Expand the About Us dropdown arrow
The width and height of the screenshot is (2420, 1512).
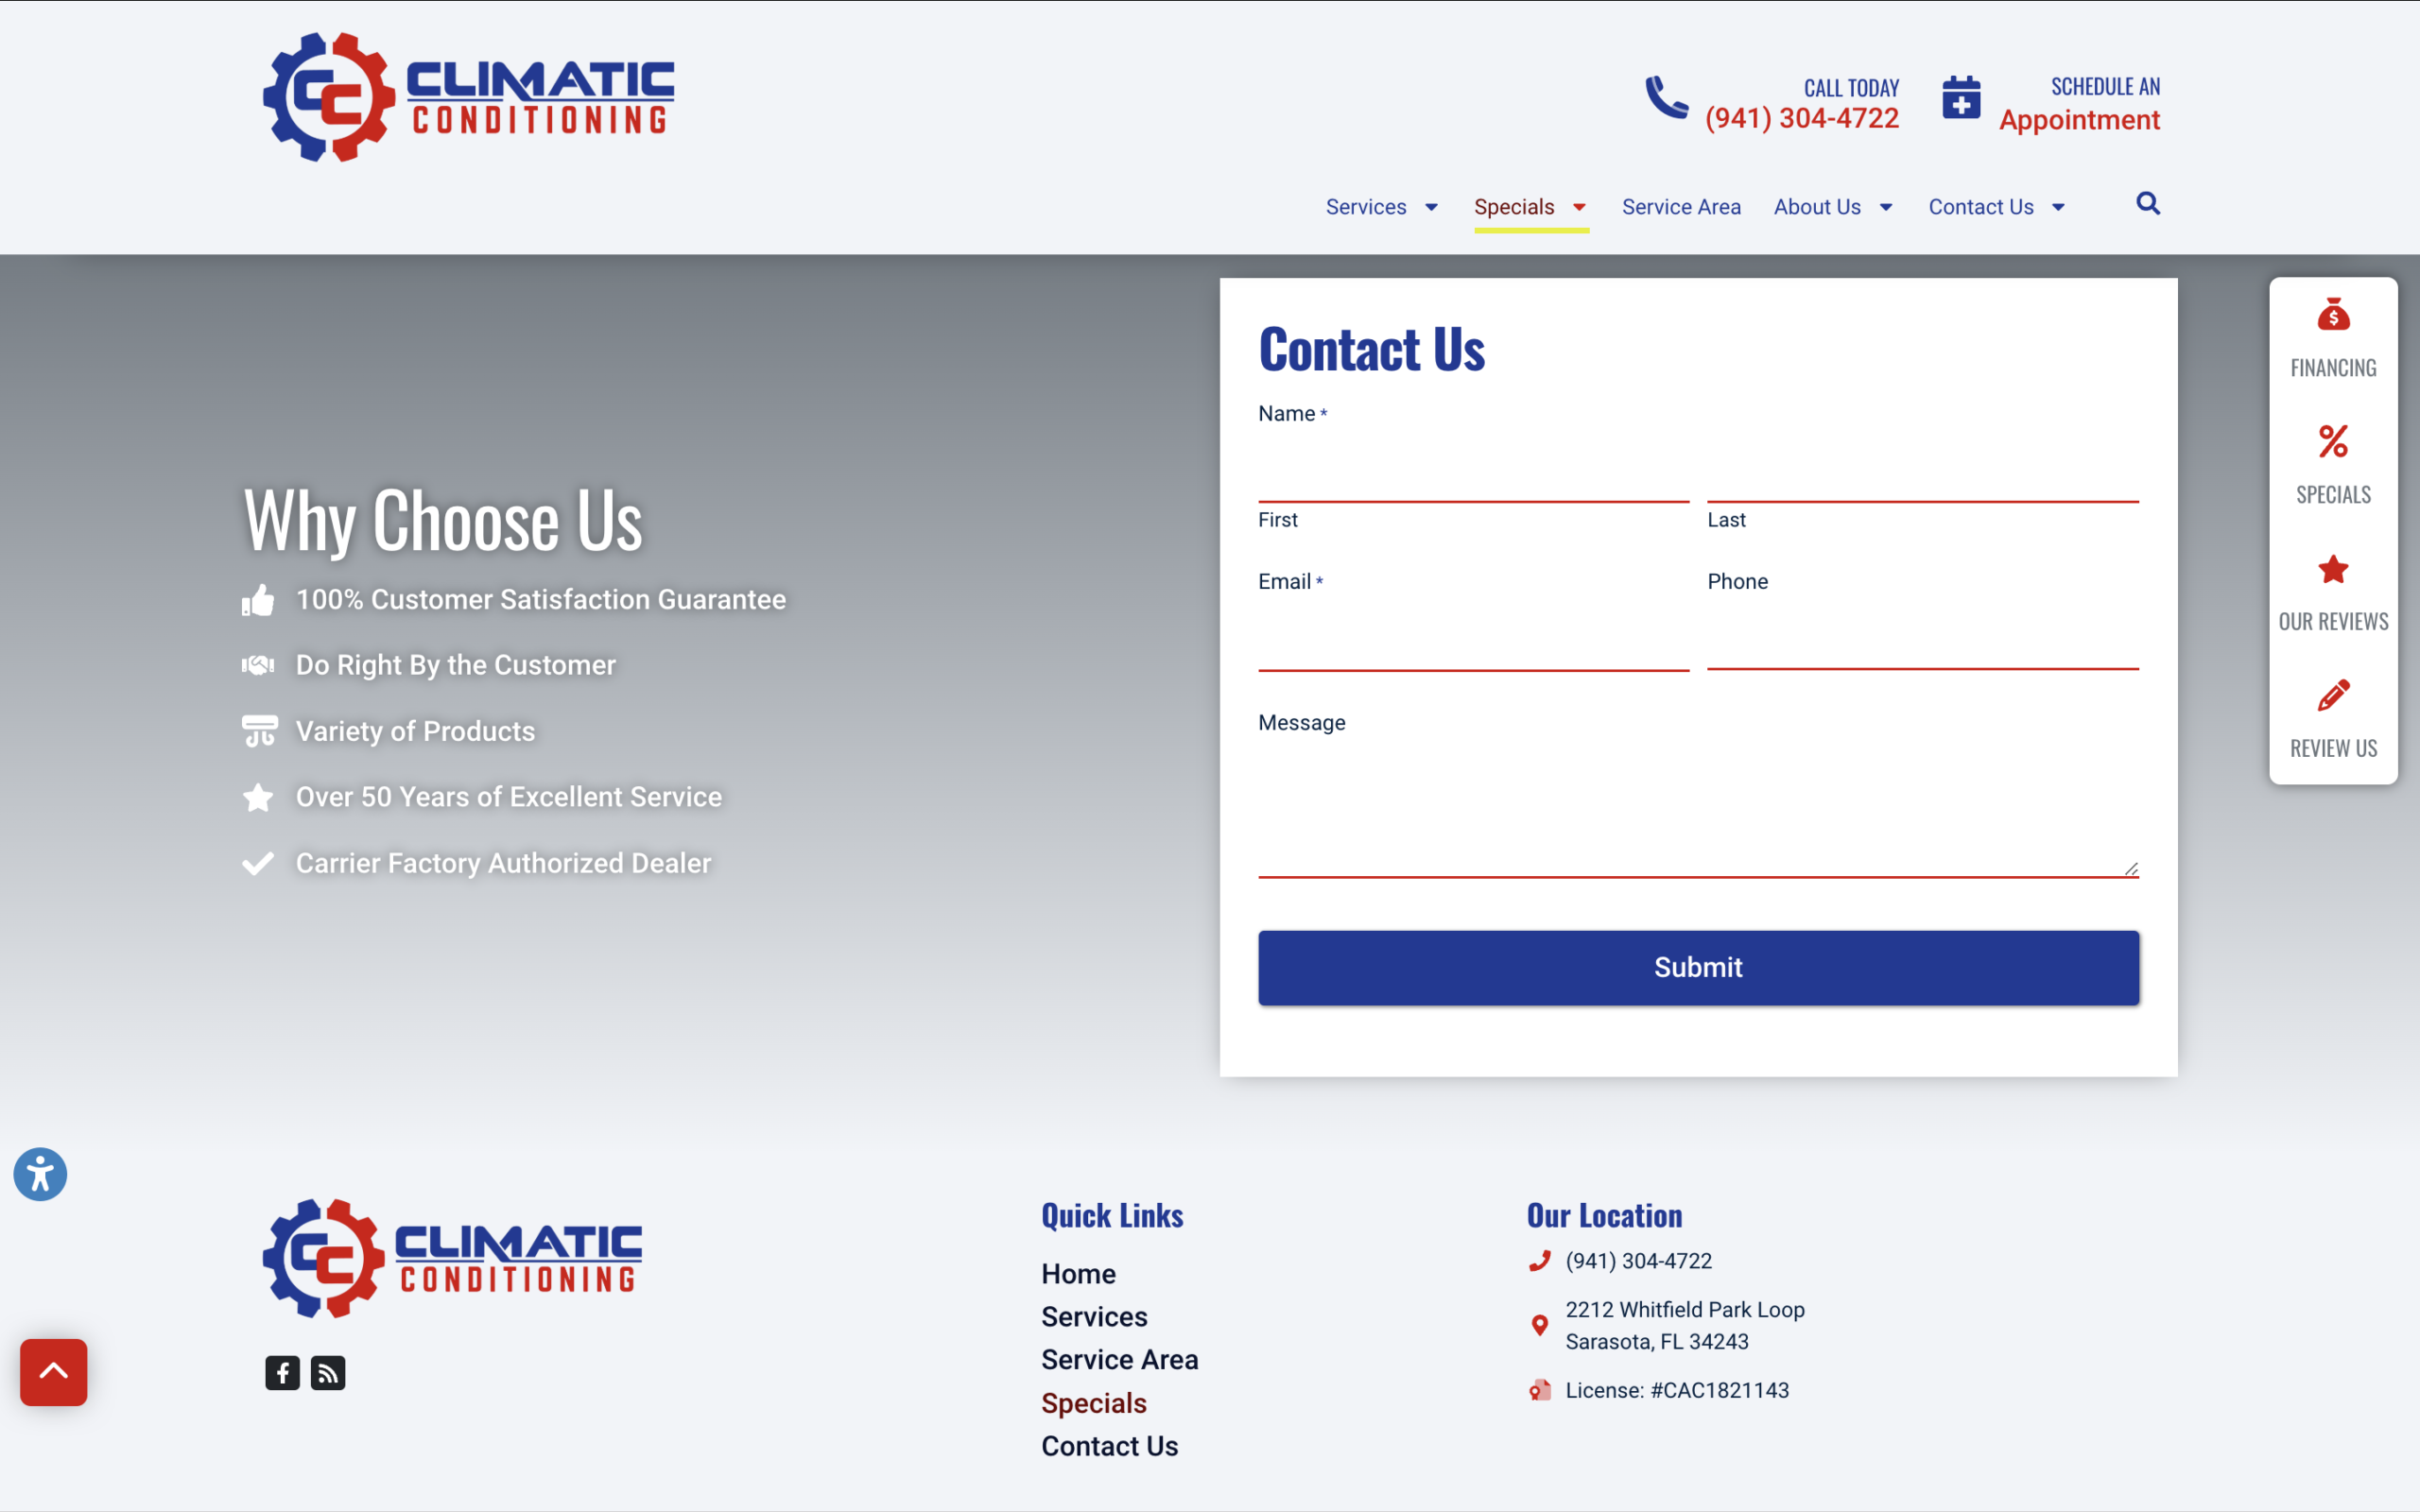[1886, 207]
